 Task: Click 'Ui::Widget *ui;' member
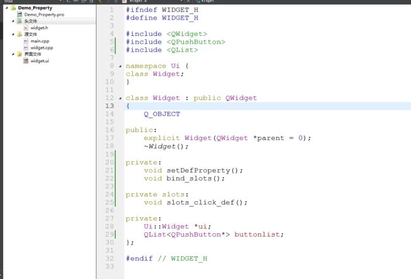[178, 227]
